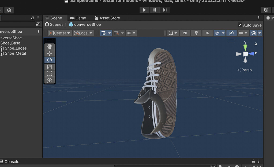Toggle scene lighting
274x167 pixels.
[x=196, y=33]
